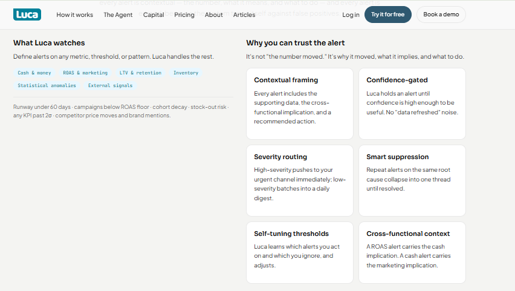
Task: Select the Statistical anomalies tag
Action: [47, 85]
